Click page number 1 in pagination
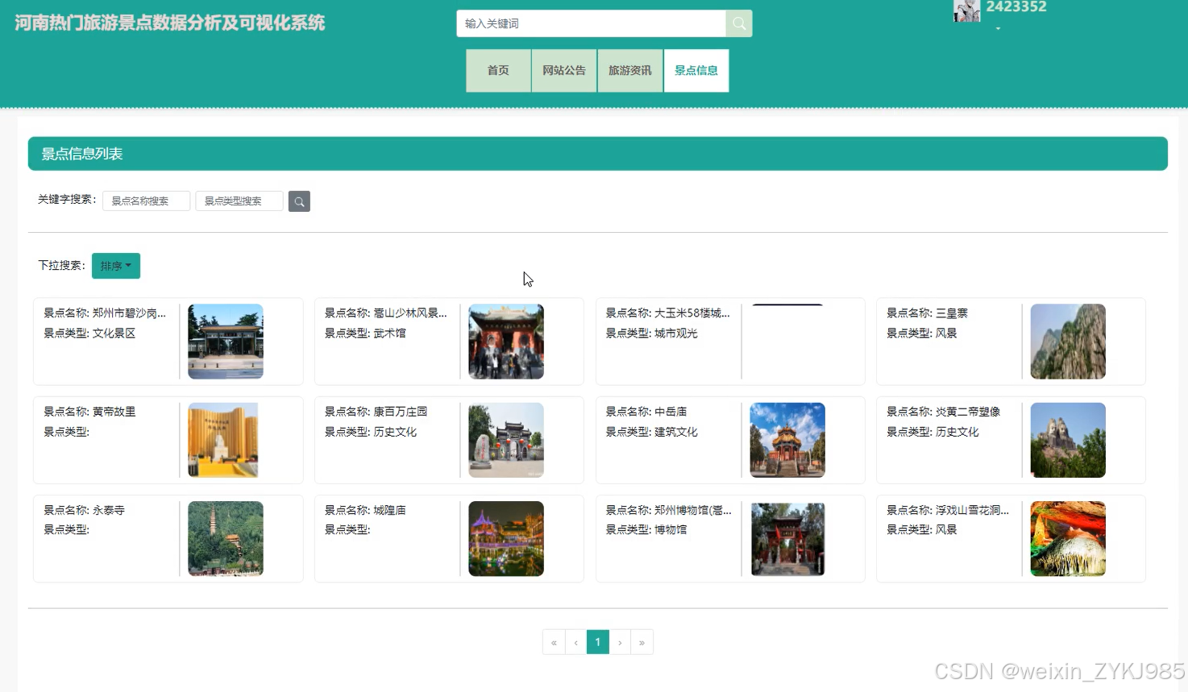This screenshot has height=692, width=1188. point(597,642)
